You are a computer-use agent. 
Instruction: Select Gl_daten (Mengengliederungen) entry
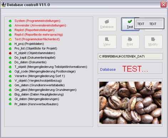point(37,99)
